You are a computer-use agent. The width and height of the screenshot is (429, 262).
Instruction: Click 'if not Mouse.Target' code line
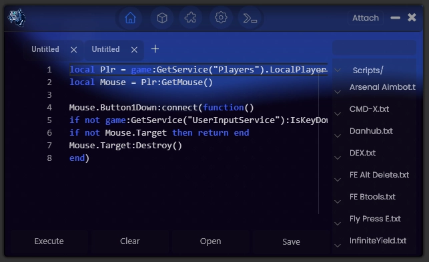click(159, 133)
